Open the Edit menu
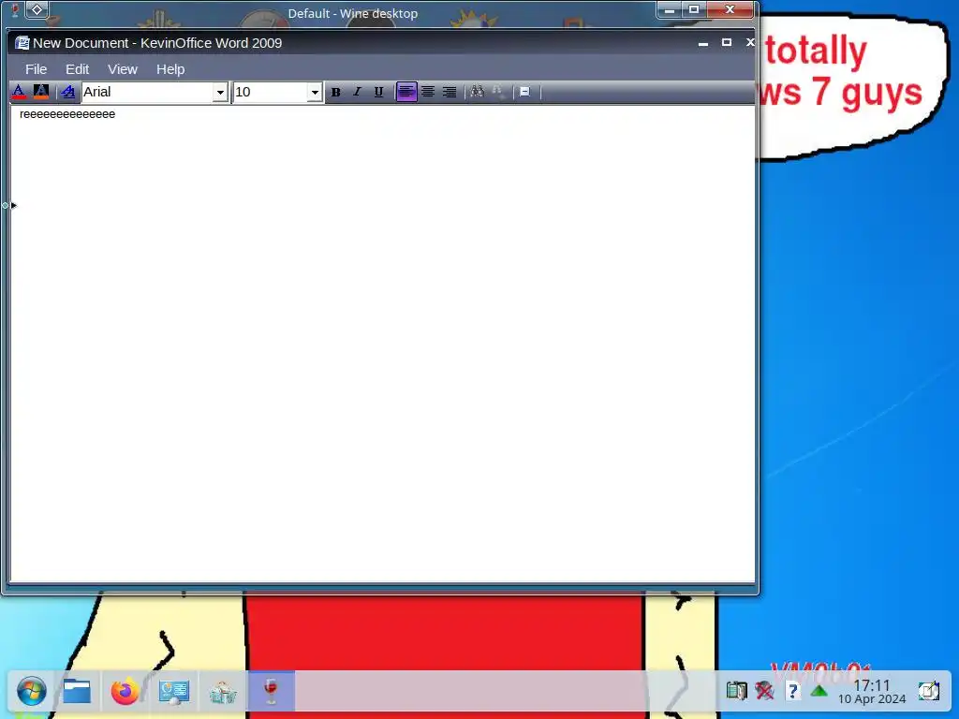 77,69
